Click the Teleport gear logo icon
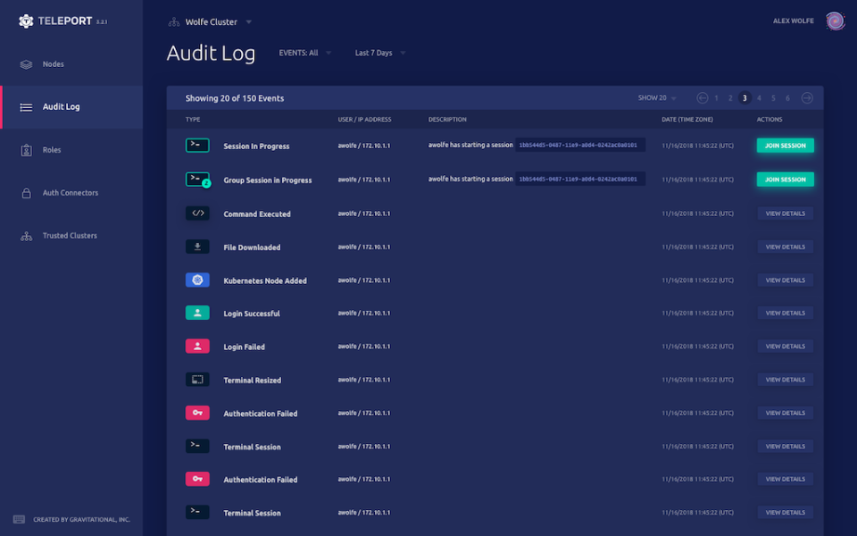The height and width of the screenshot is (536, 857). click(26, 21)
